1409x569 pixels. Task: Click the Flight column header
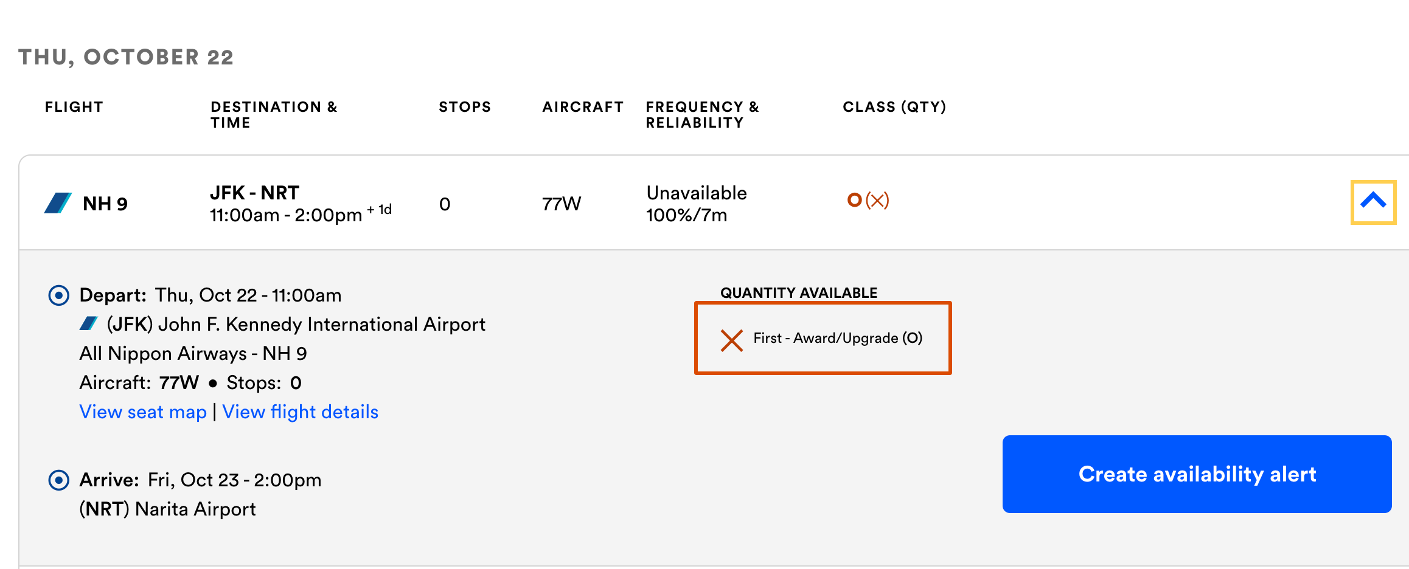click(74, 107)
